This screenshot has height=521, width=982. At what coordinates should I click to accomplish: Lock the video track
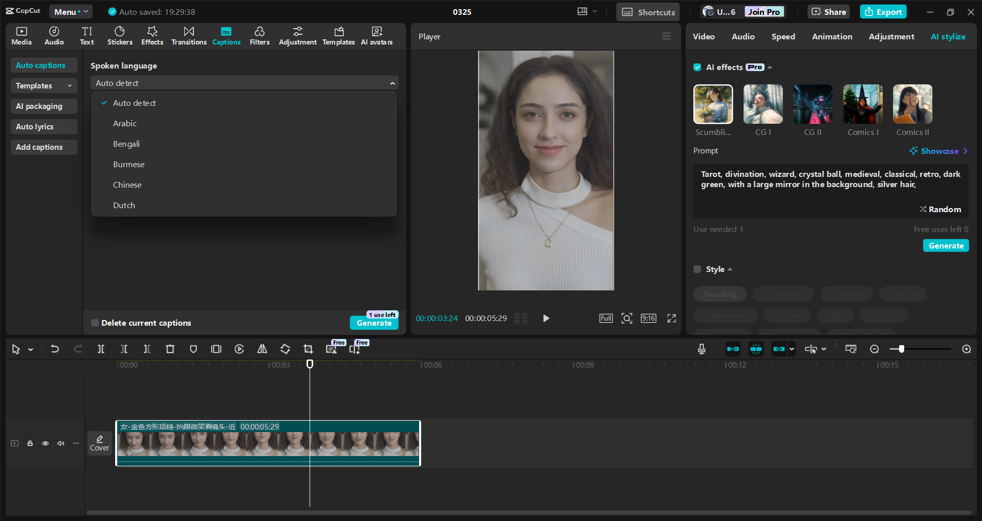point(30,443)
